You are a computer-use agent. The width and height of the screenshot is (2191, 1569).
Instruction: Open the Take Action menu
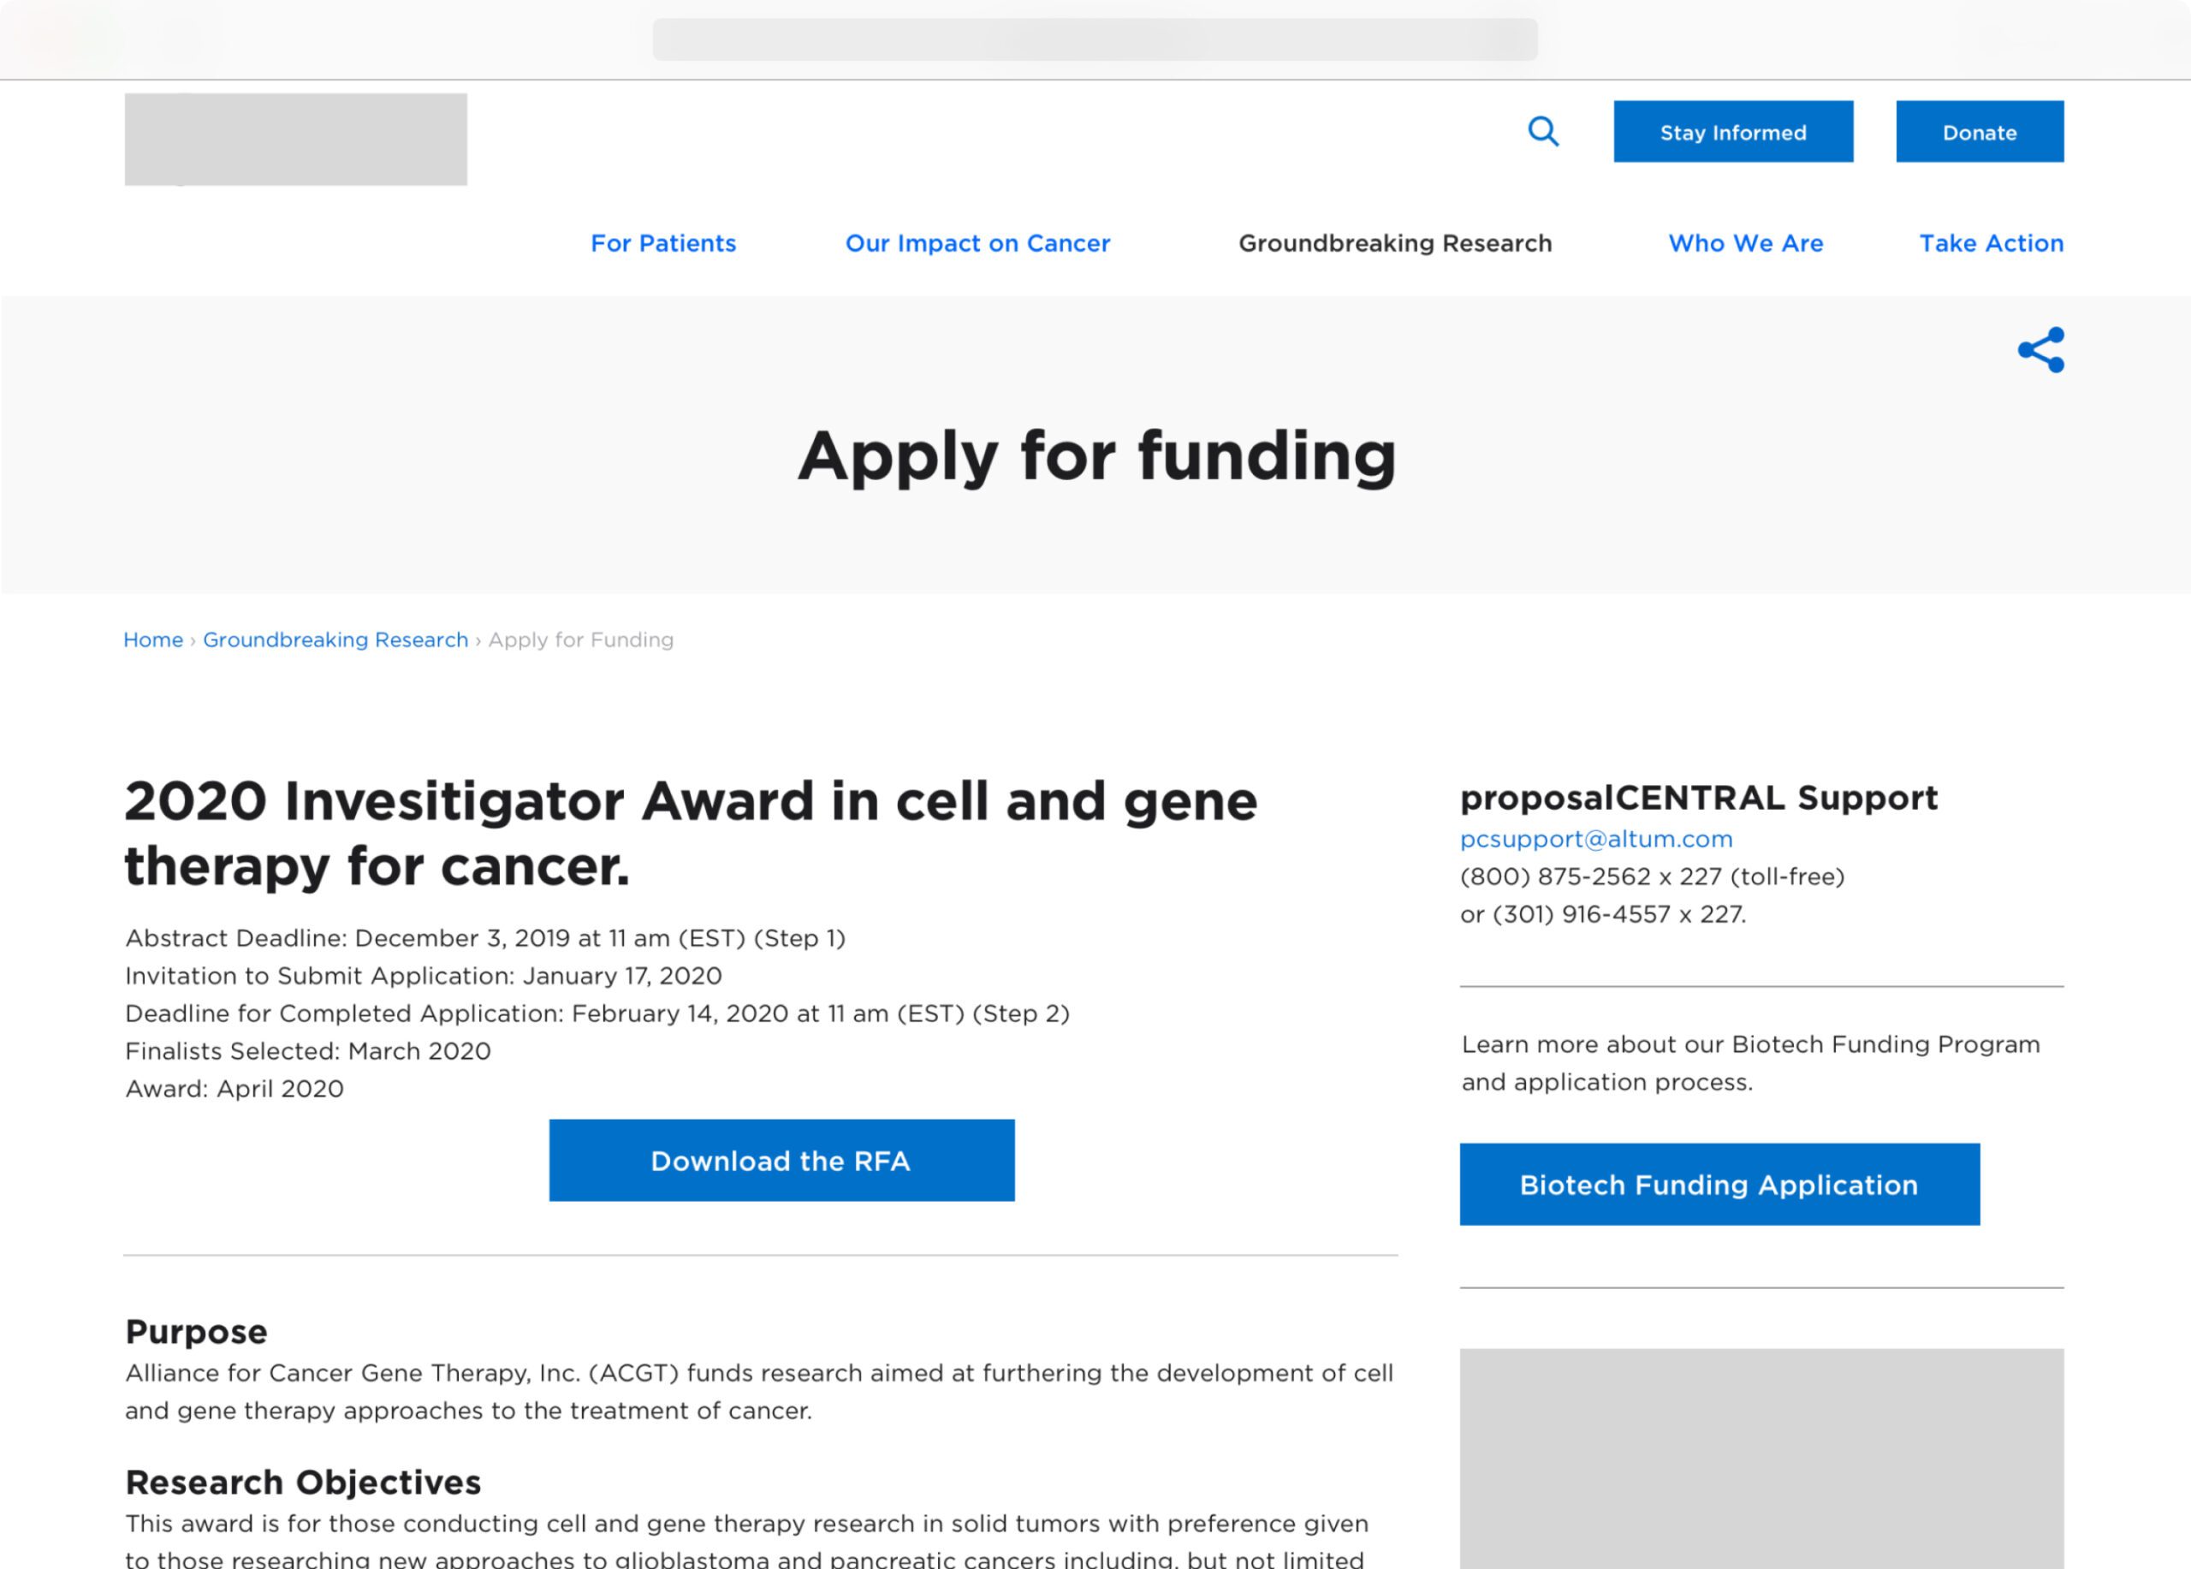1991,243
